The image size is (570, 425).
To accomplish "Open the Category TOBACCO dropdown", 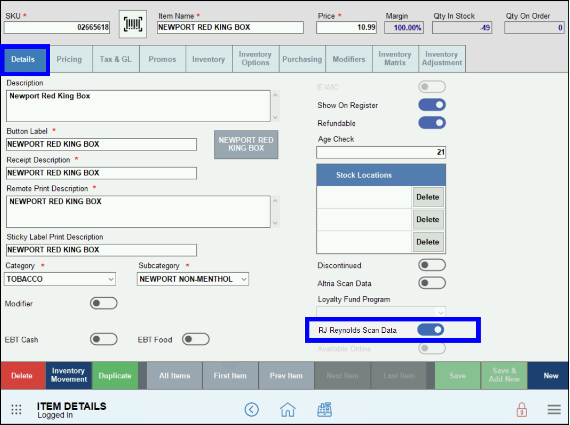I will (60, 279).
